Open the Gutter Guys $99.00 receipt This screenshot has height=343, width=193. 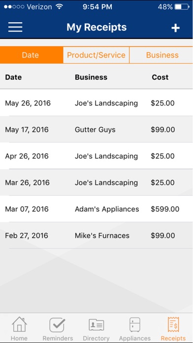coord(96,129)
